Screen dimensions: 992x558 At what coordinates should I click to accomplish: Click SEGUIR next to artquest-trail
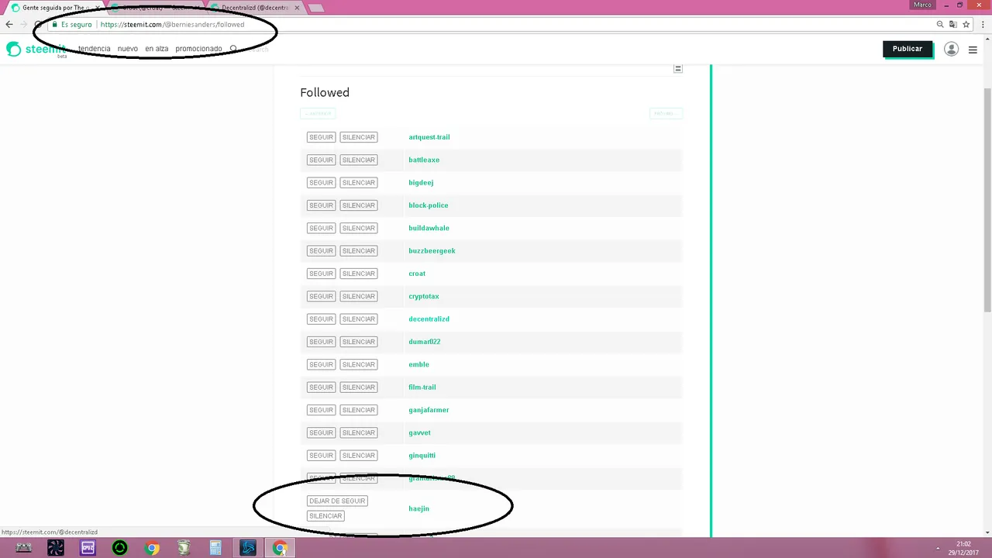(x=321, y=137)
